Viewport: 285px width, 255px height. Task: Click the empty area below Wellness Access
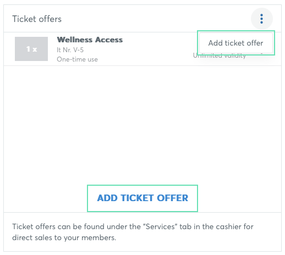click(x=142, y=125)
